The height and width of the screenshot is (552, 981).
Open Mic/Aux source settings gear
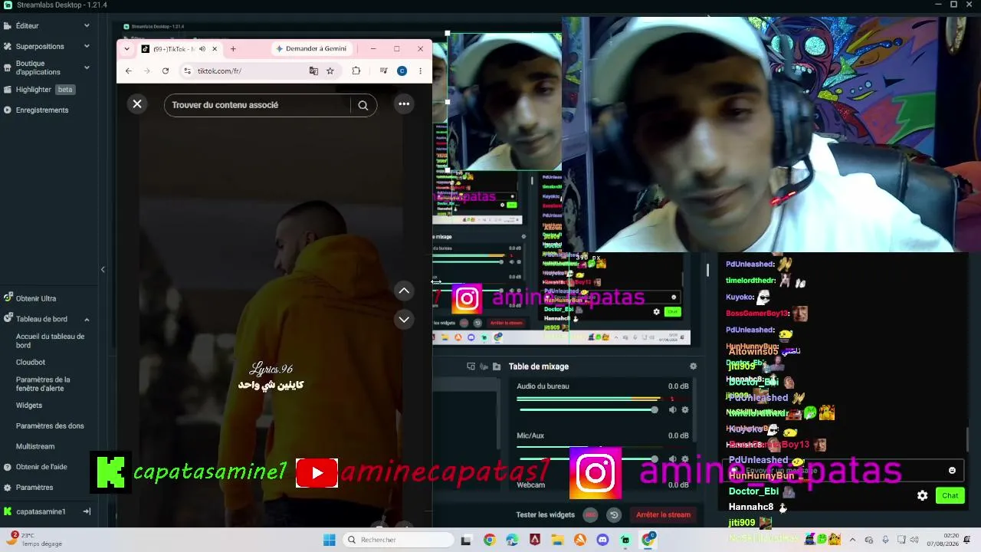pos(685,458)
